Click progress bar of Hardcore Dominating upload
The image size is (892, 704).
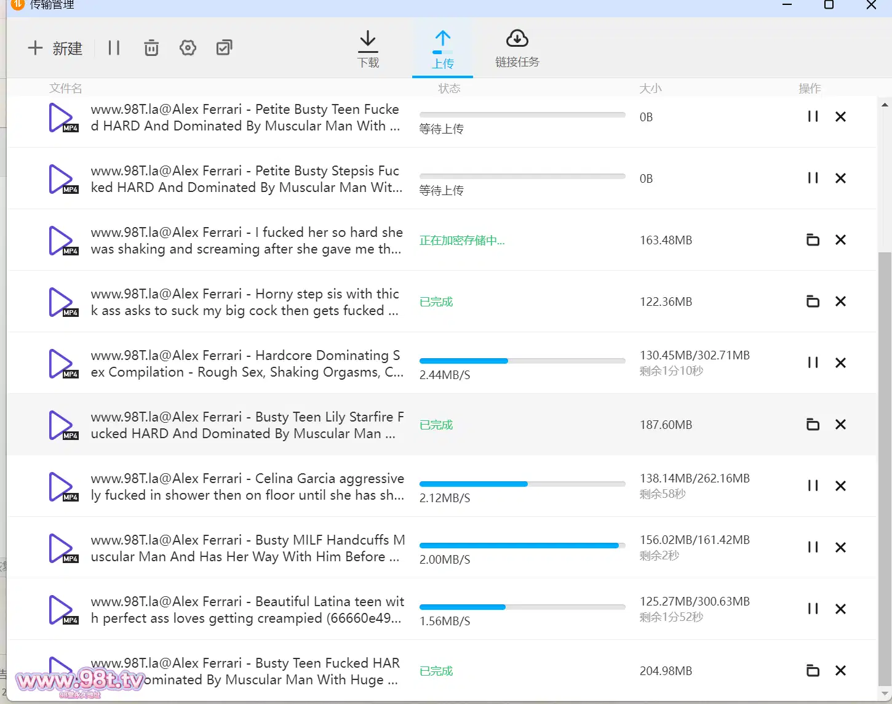(522, 361)
